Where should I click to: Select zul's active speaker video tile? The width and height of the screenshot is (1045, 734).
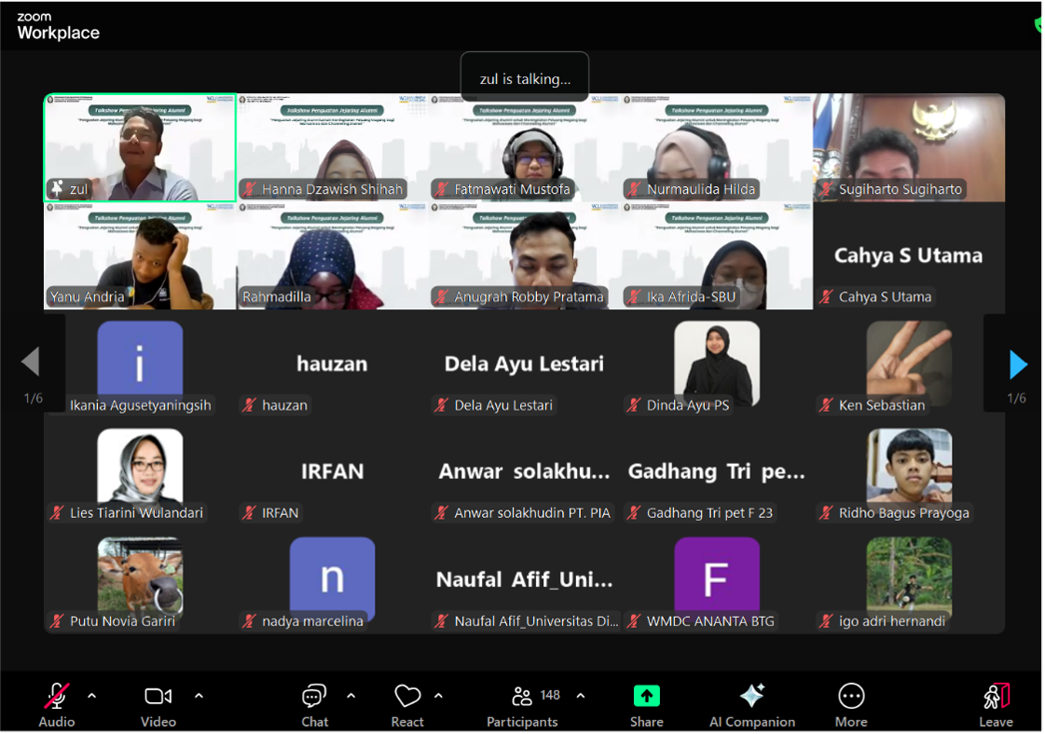tap(140, 147)
